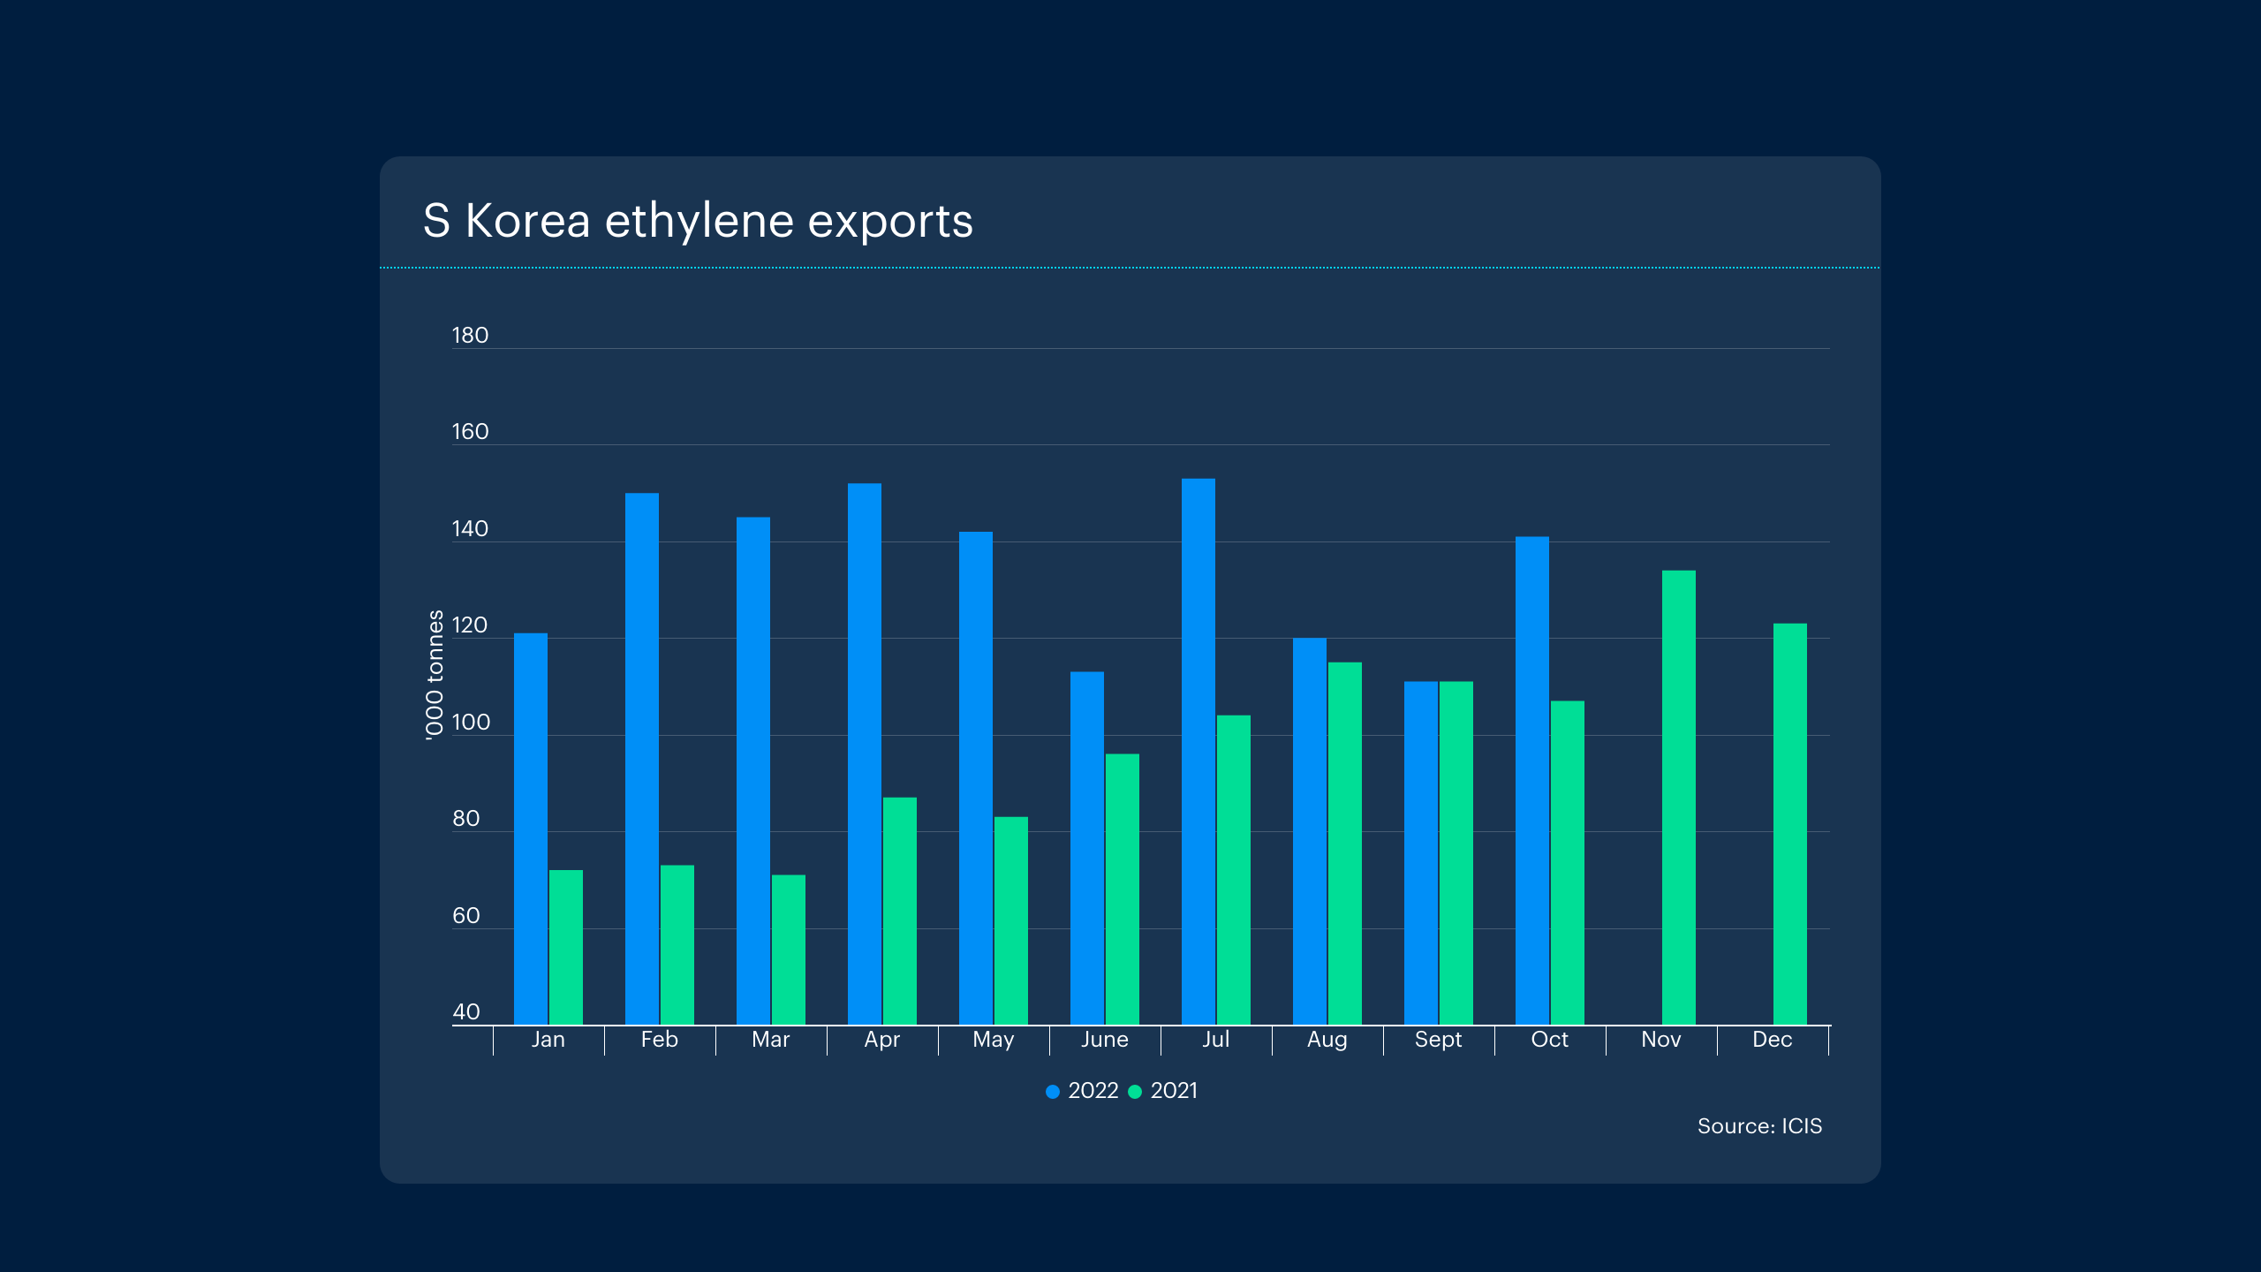The image size is (2261, 1272).
Task: Select the February 2021 green bar
Action: pyautogui.click(x=677, y=944)
